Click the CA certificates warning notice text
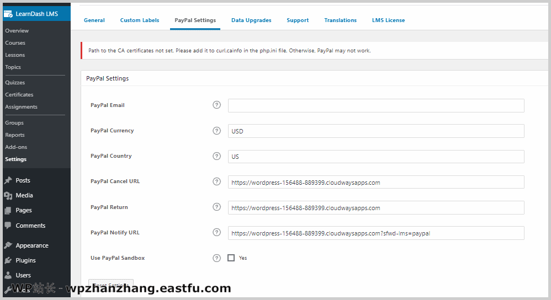 (x=230, y=51)
